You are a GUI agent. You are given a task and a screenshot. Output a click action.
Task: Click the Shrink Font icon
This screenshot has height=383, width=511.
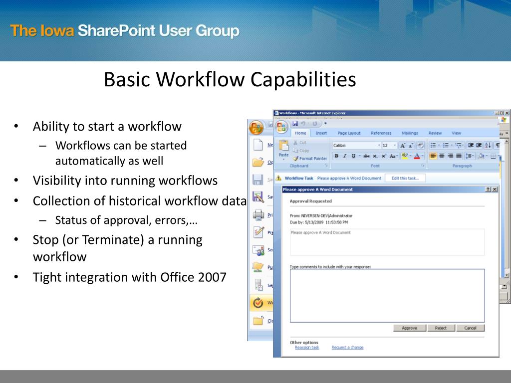[411, 145]
